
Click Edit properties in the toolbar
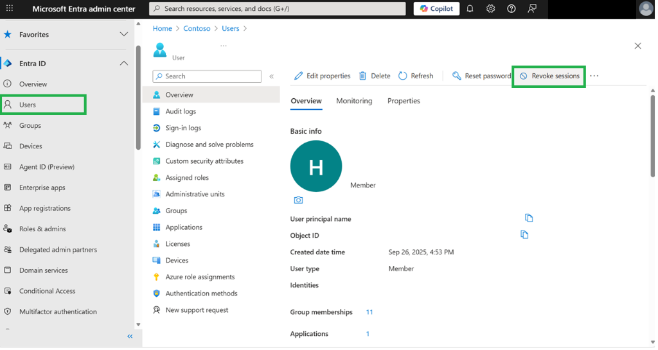click(323, 76)
